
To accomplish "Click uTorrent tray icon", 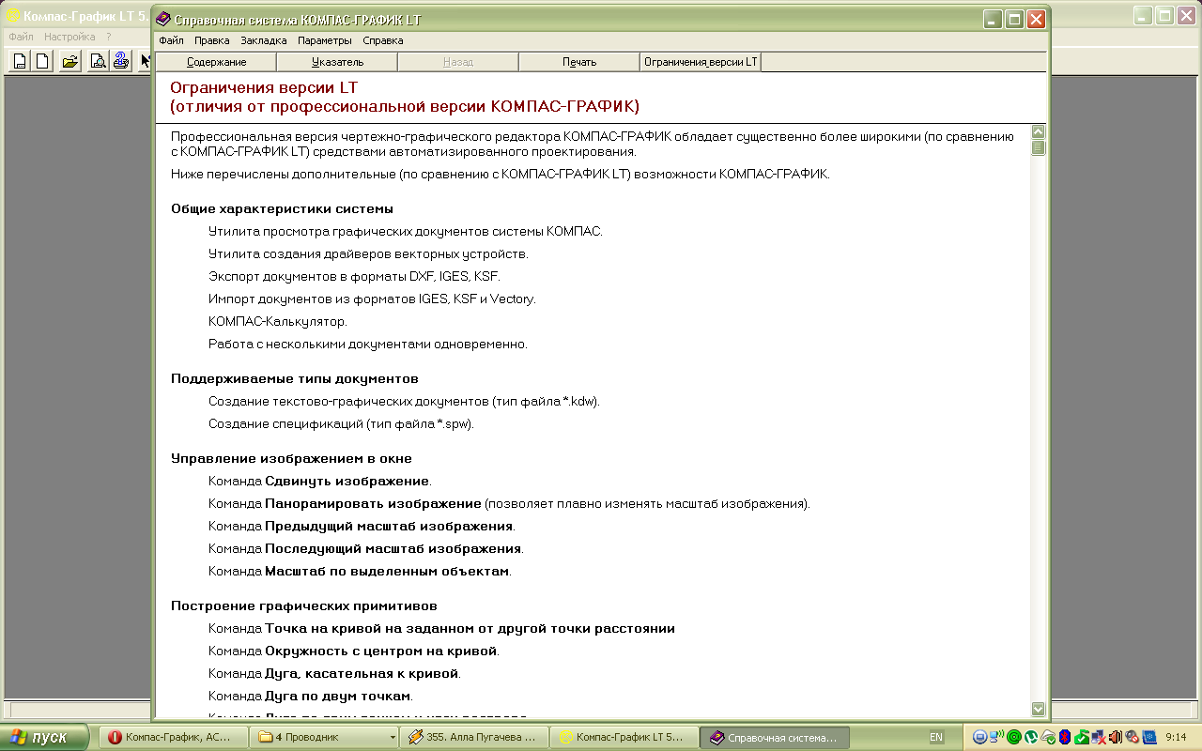I will coord(1031,737).
